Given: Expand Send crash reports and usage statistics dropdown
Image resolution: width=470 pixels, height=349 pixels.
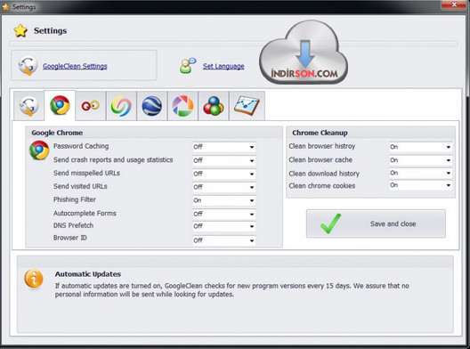Looking at the screenshot, I should 224,160.
